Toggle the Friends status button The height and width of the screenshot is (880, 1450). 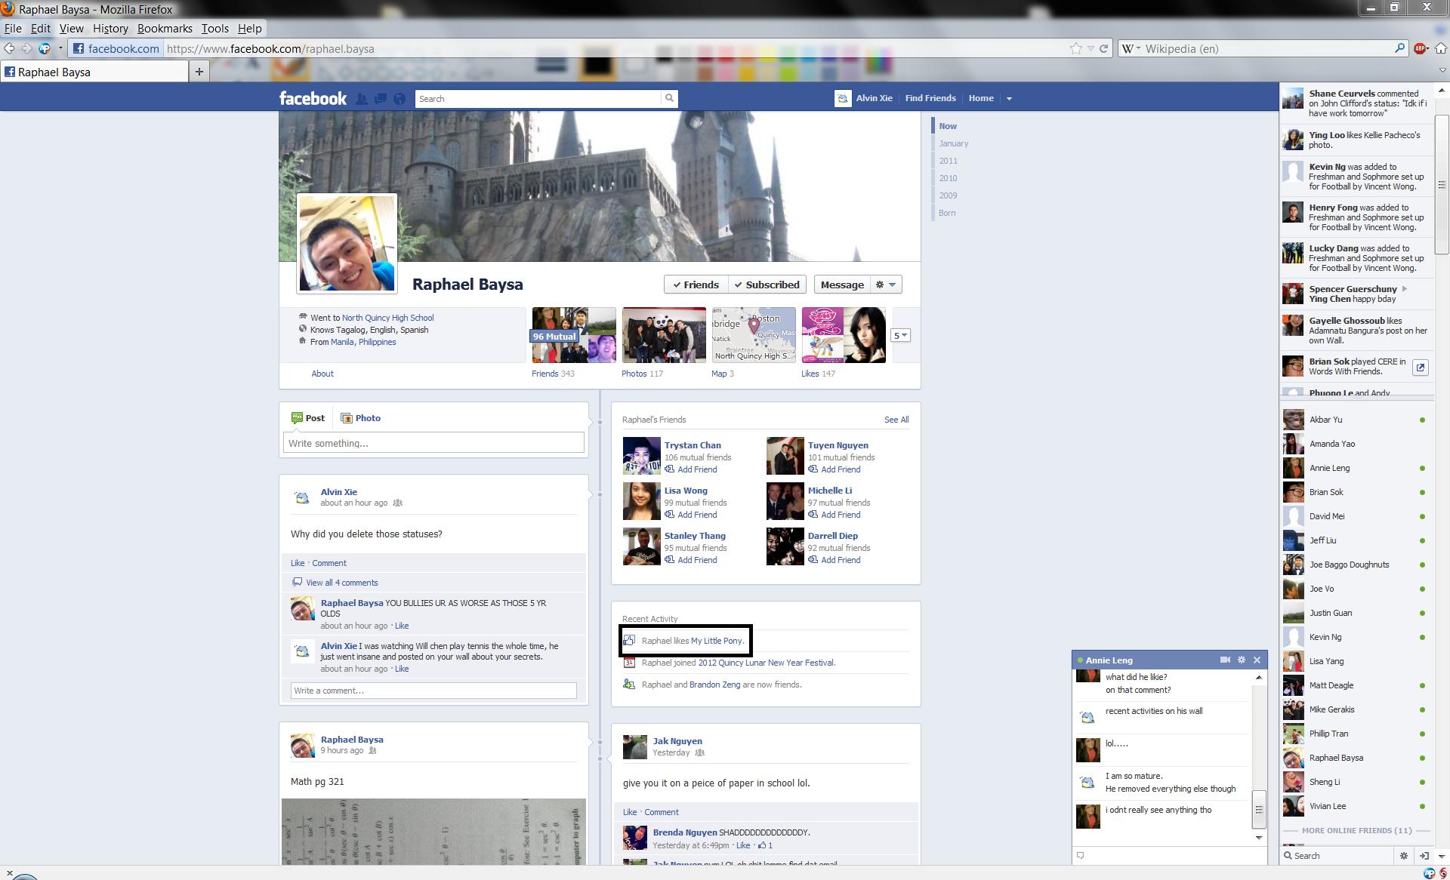click(x=696, y=285)
